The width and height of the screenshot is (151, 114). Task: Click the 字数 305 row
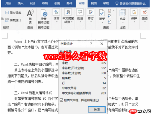tap(84, 63)
